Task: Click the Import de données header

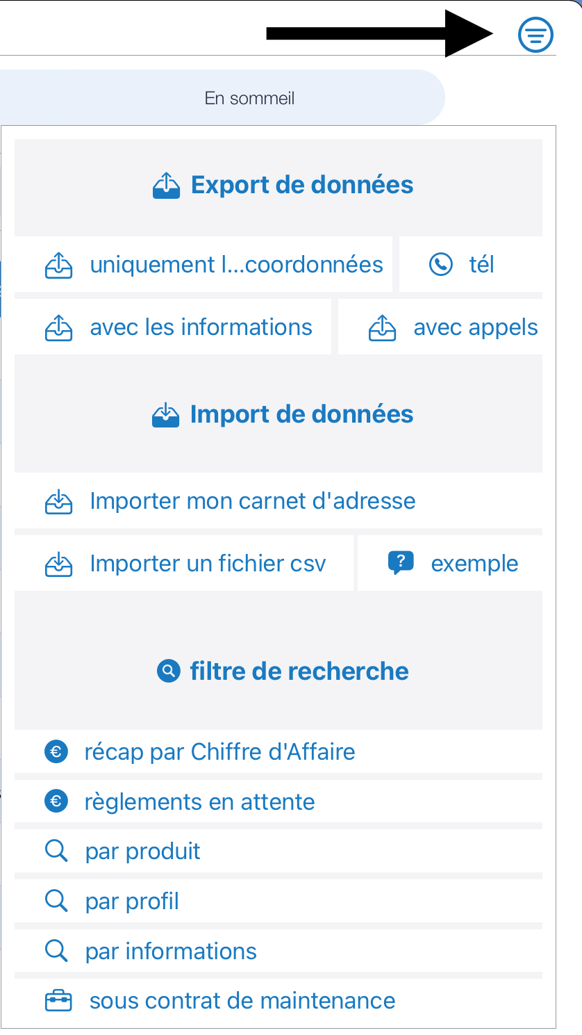Action: [x=283, y=414]
